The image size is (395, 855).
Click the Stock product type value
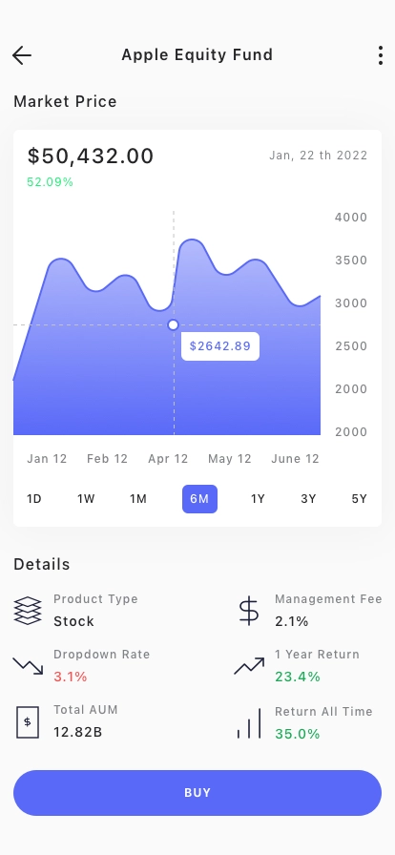(x=73, y=621)
